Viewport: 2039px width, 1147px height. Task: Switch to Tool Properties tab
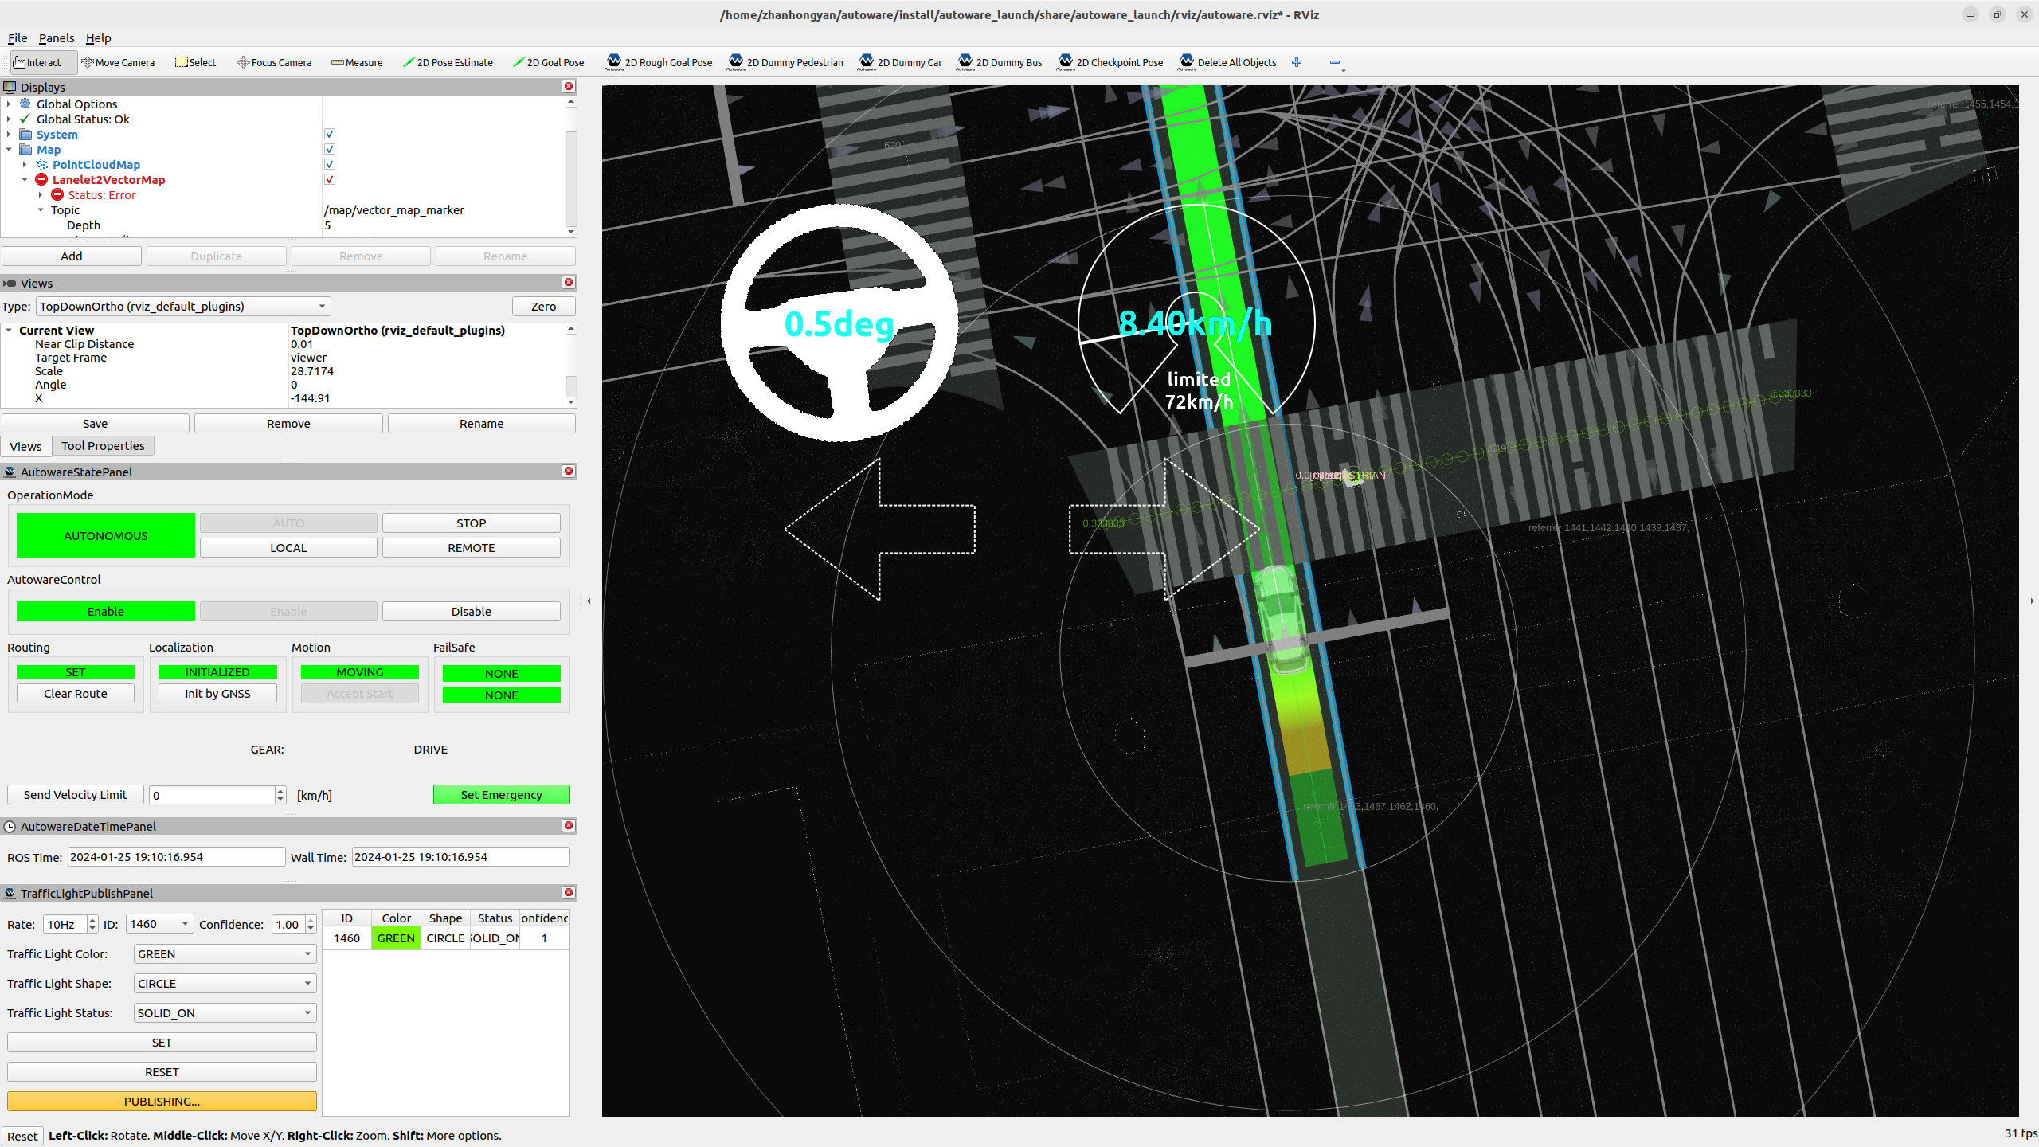103,446
